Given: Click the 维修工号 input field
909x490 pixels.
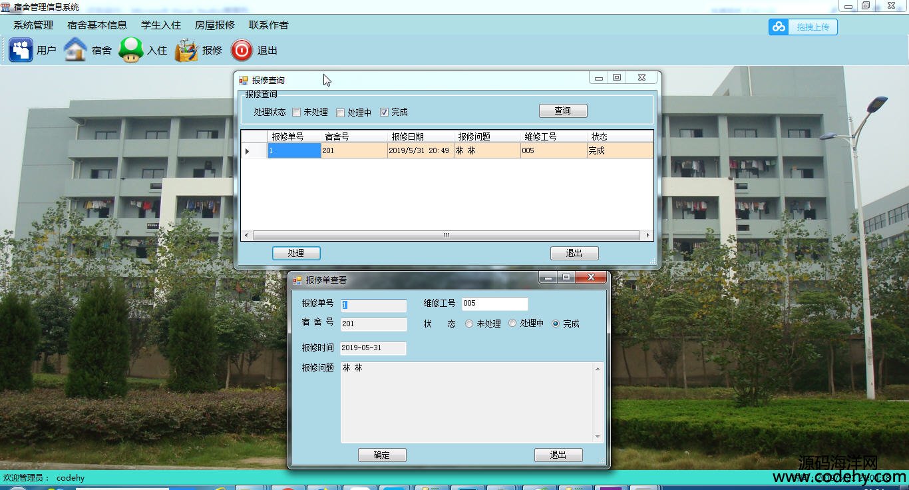Looking at the screenshot, I should click(494, 304).
